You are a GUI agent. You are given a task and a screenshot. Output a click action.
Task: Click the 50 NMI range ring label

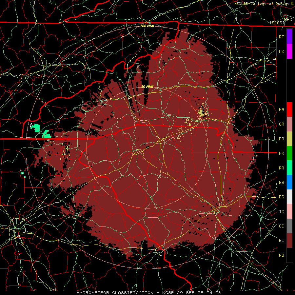tap(147, 87)
